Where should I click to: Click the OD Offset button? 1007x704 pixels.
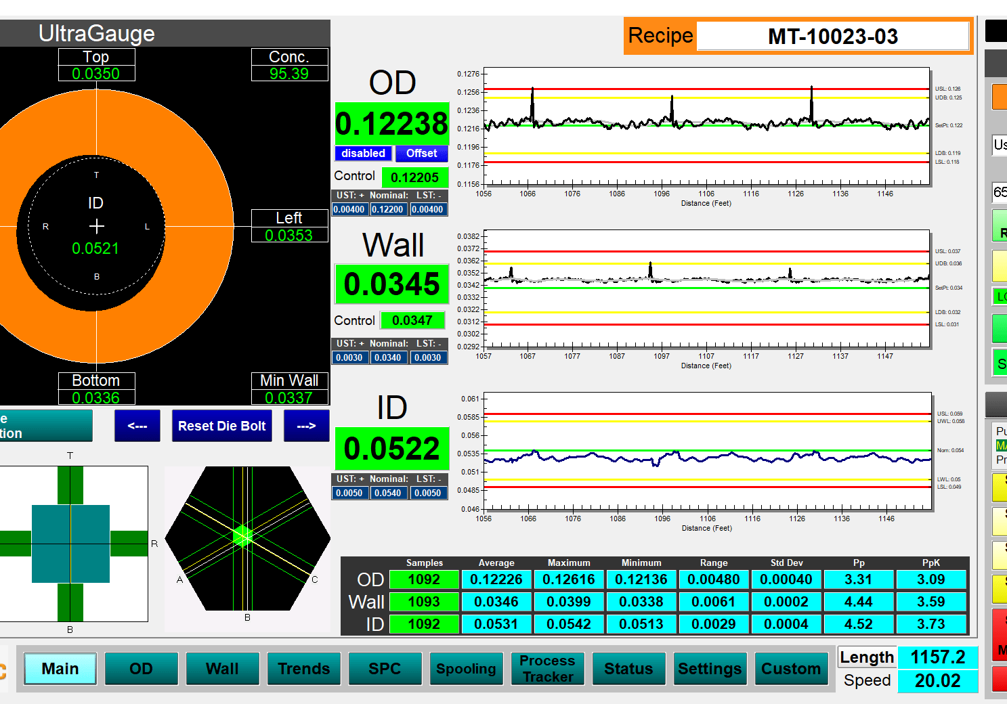coord(421,154)
